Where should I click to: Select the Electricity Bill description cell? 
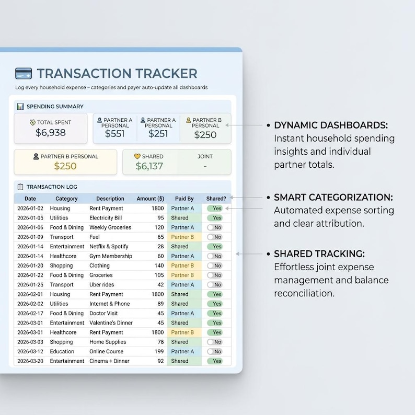click(x=106, y=218)
